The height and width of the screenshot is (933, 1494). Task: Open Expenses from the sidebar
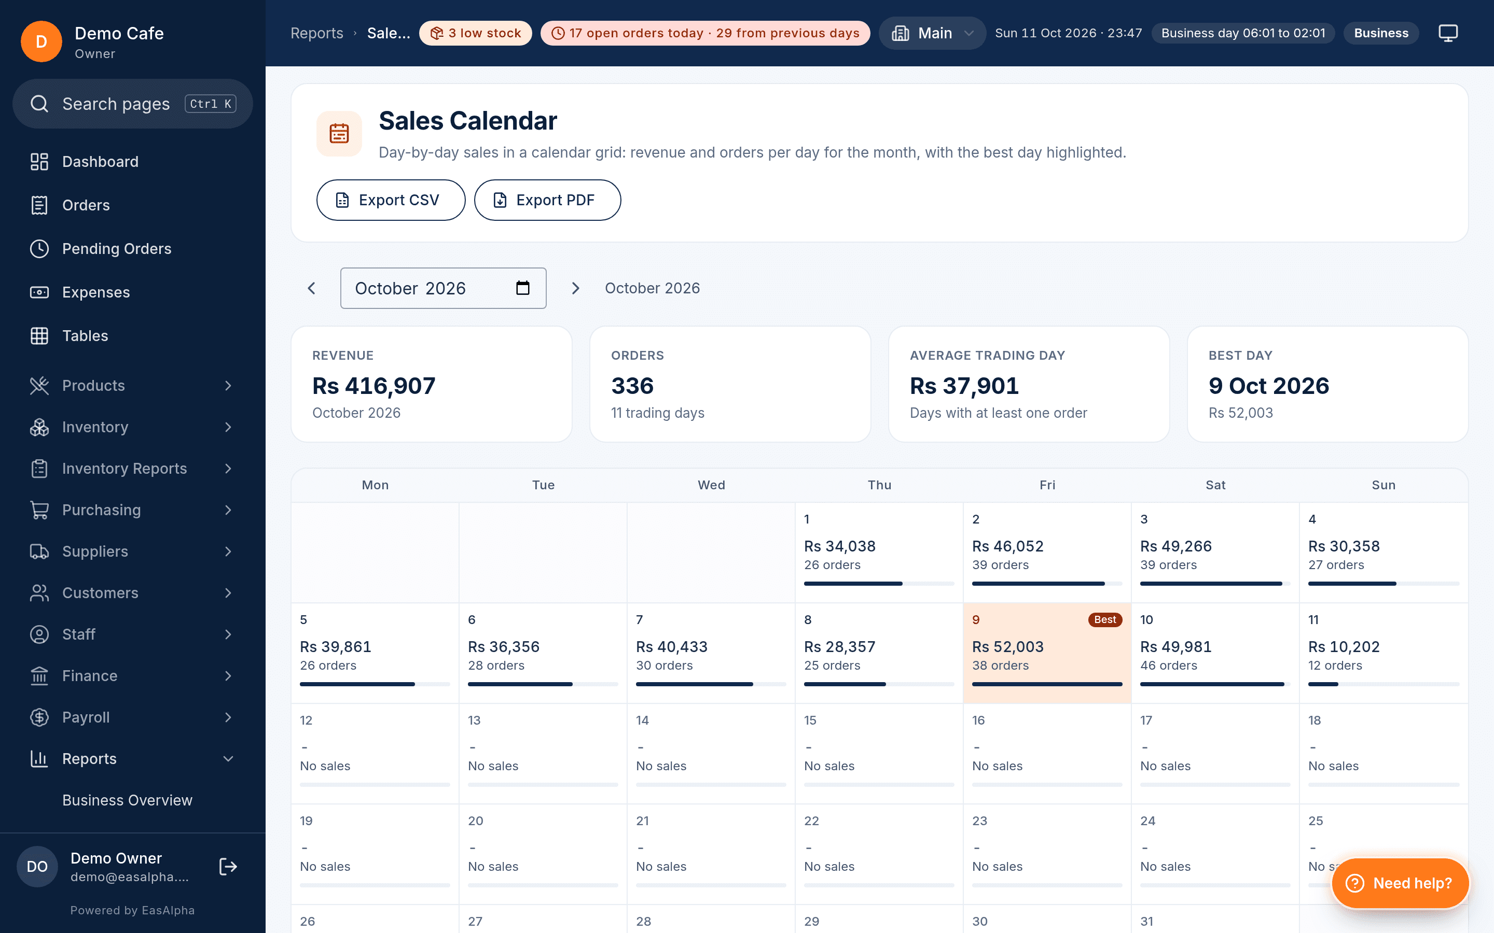pyautogui.click(x=133, y=292)
